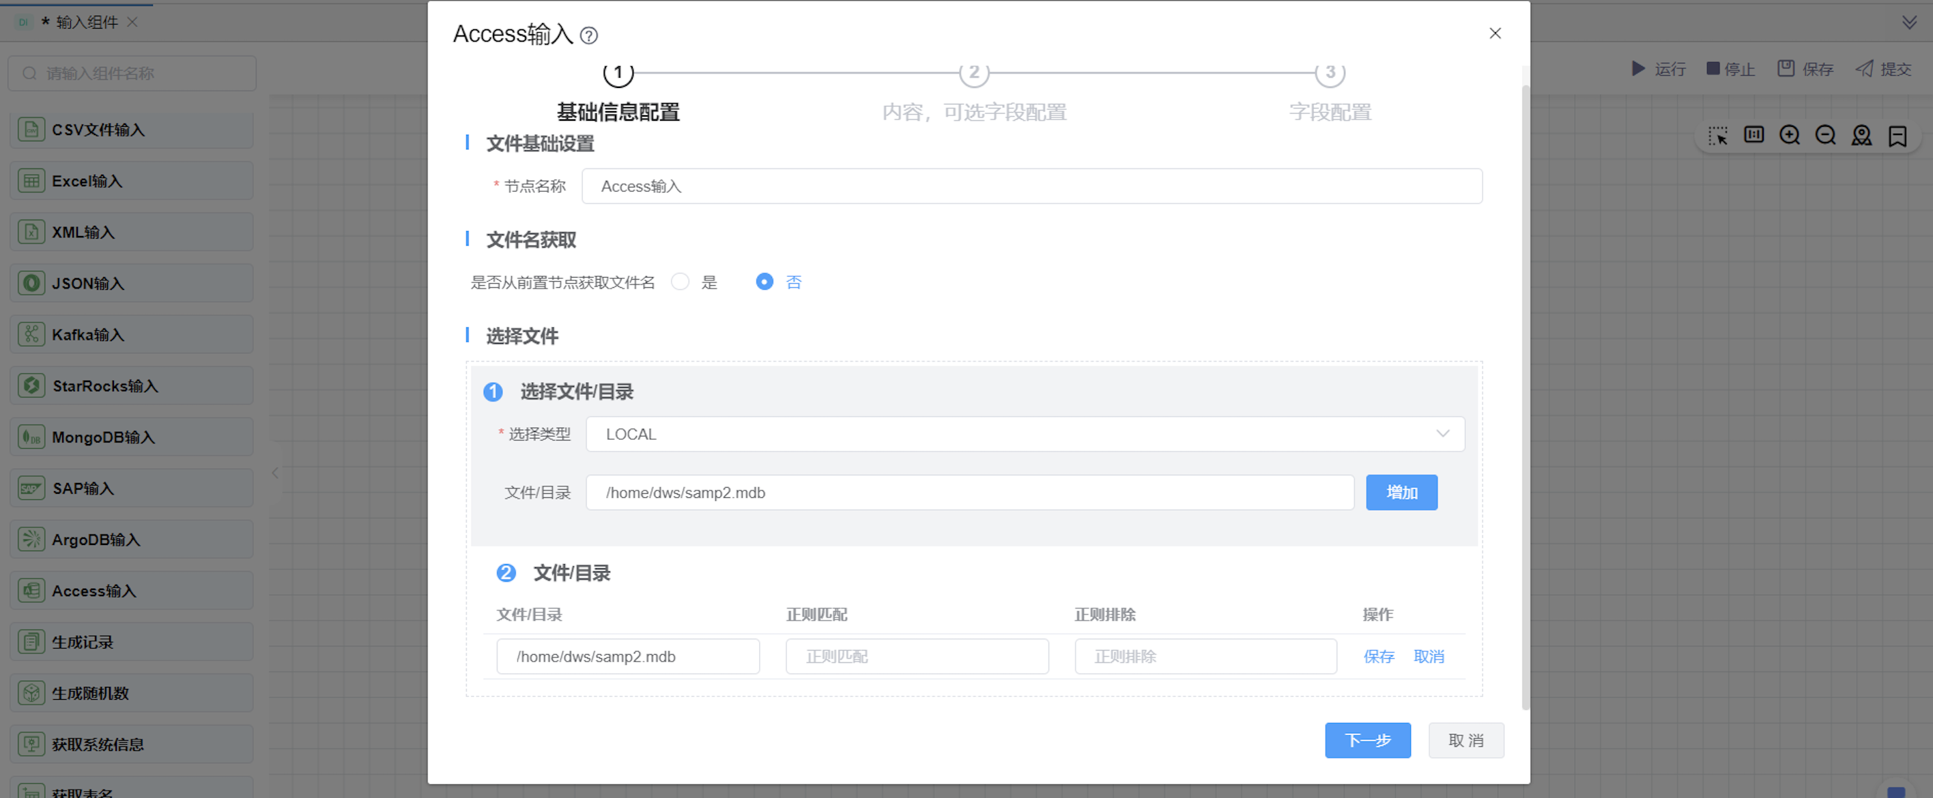This screenshot has width=1933, height=798.
Task: Select the 否 radio option
Action: point(764,282)
